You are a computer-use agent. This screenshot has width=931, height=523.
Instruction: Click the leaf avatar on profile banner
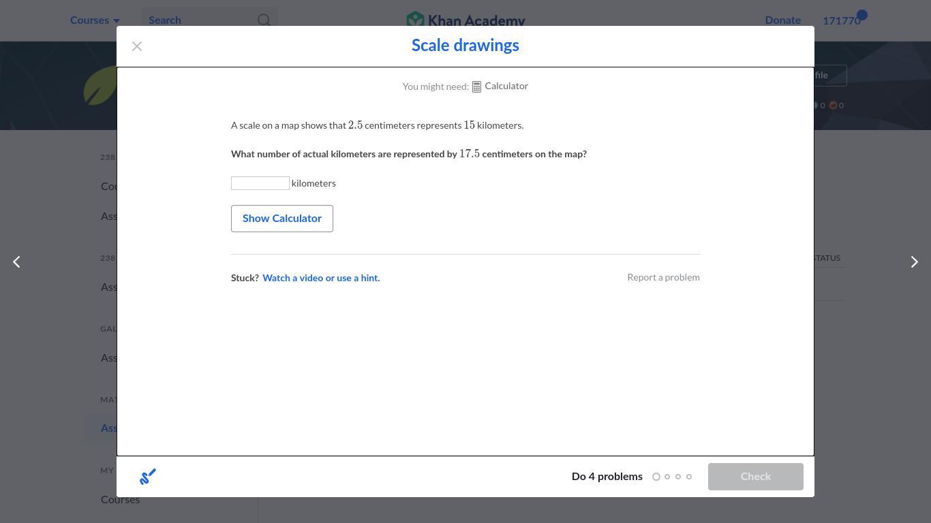click(101, 86)
